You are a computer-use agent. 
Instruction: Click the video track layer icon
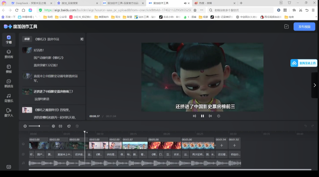click(23, 144)
